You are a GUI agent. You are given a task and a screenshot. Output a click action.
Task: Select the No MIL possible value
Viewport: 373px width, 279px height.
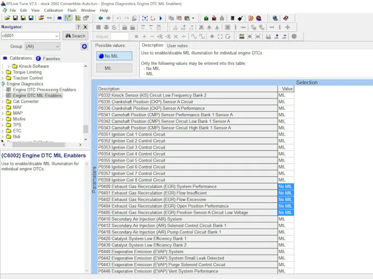tap(114, 56)
